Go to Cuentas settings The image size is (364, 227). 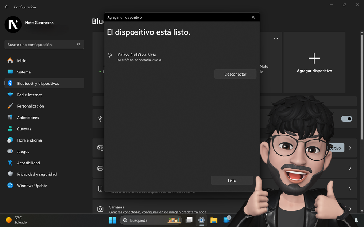click(44, 129)
